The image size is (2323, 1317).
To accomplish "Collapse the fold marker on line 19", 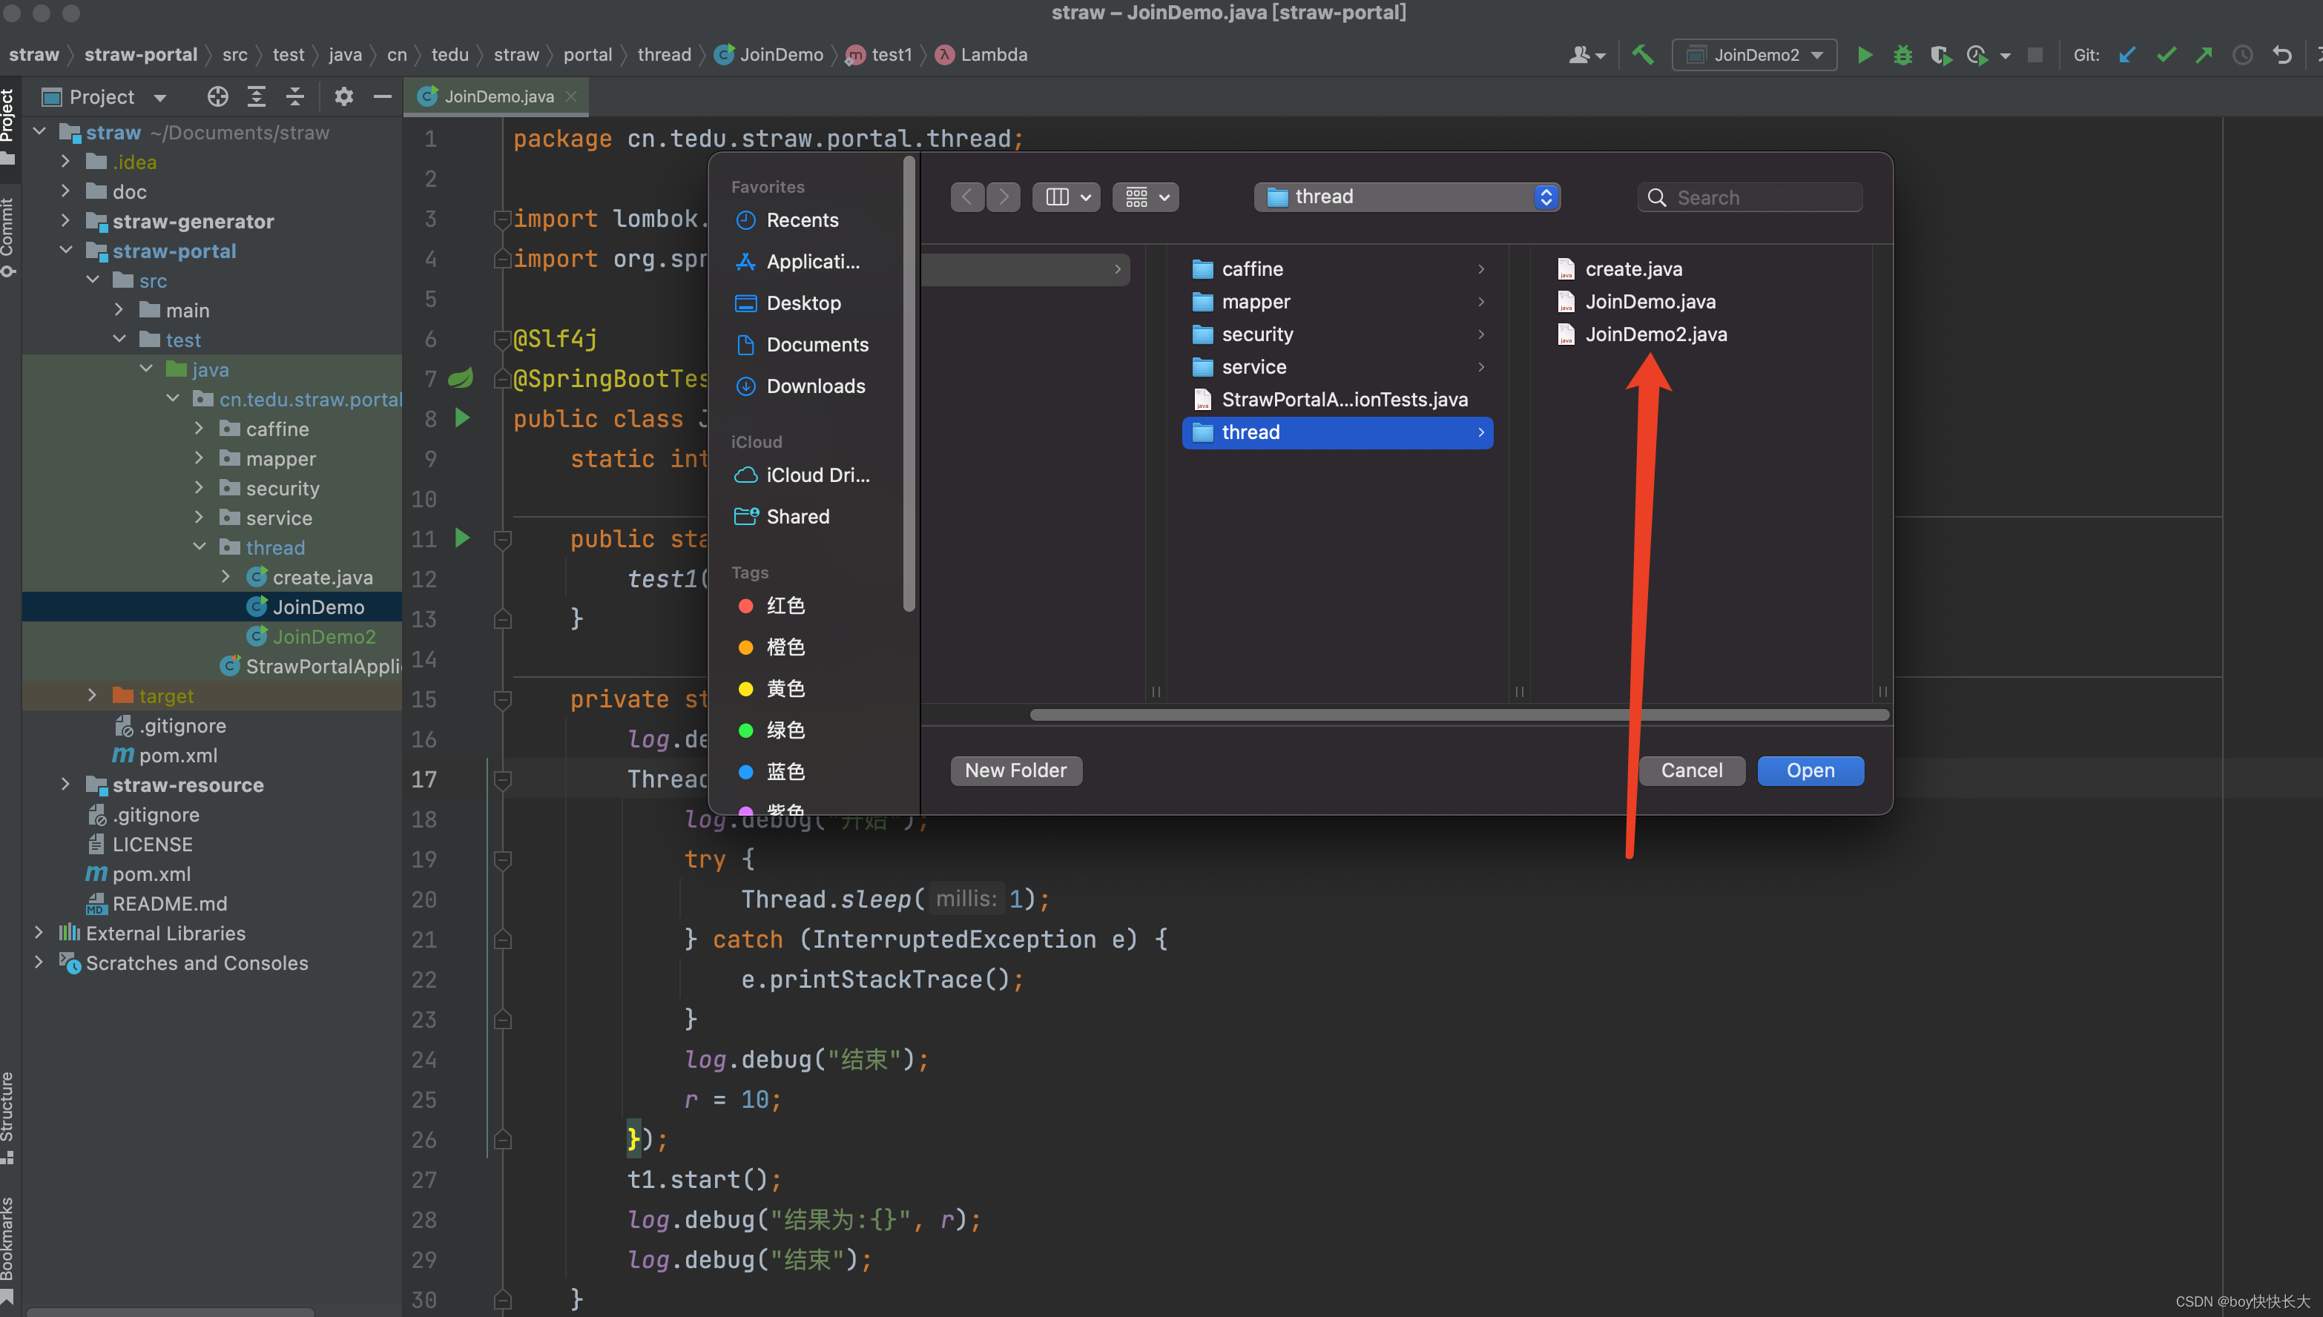I will pyautogui.click(x=503, y=859).
